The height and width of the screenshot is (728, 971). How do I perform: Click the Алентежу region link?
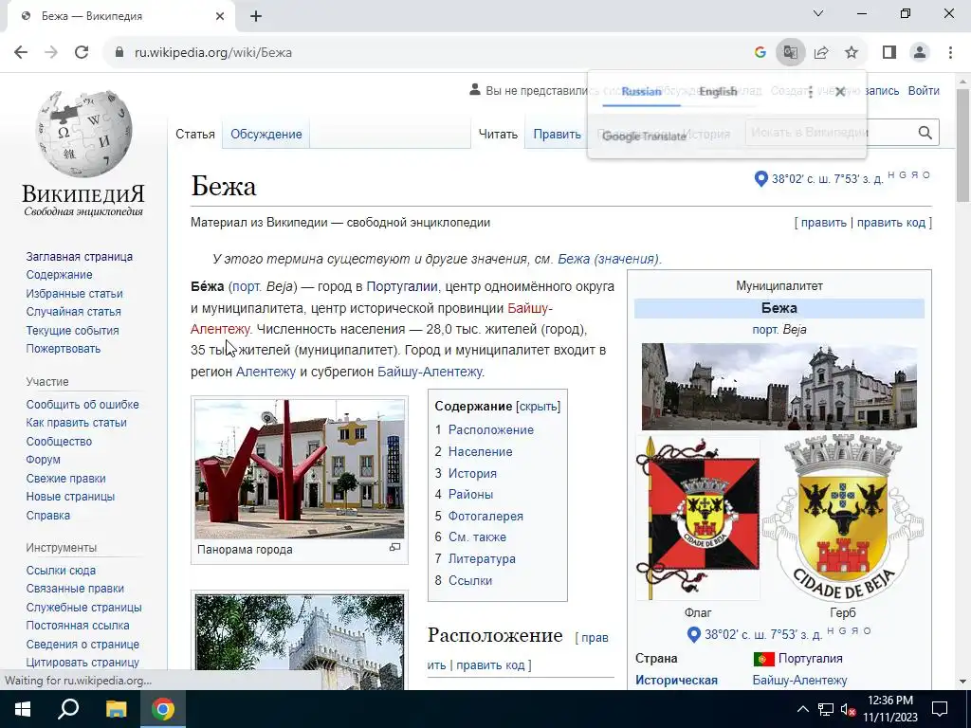pos(266,372)
